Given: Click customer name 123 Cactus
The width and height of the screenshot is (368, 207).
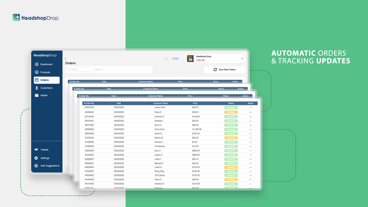Looking at the screenshot, I should pos(160,175).
